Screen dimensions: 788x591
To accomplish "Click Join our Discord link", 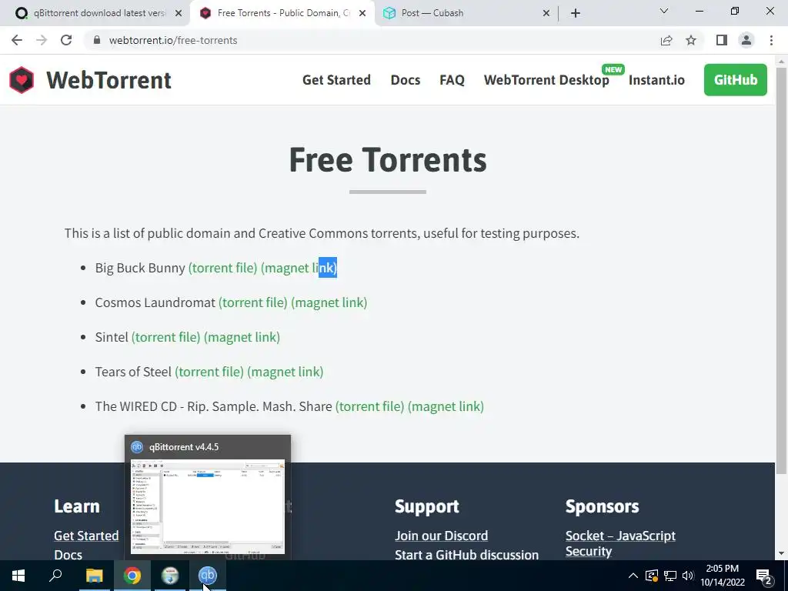I will 441,536.
